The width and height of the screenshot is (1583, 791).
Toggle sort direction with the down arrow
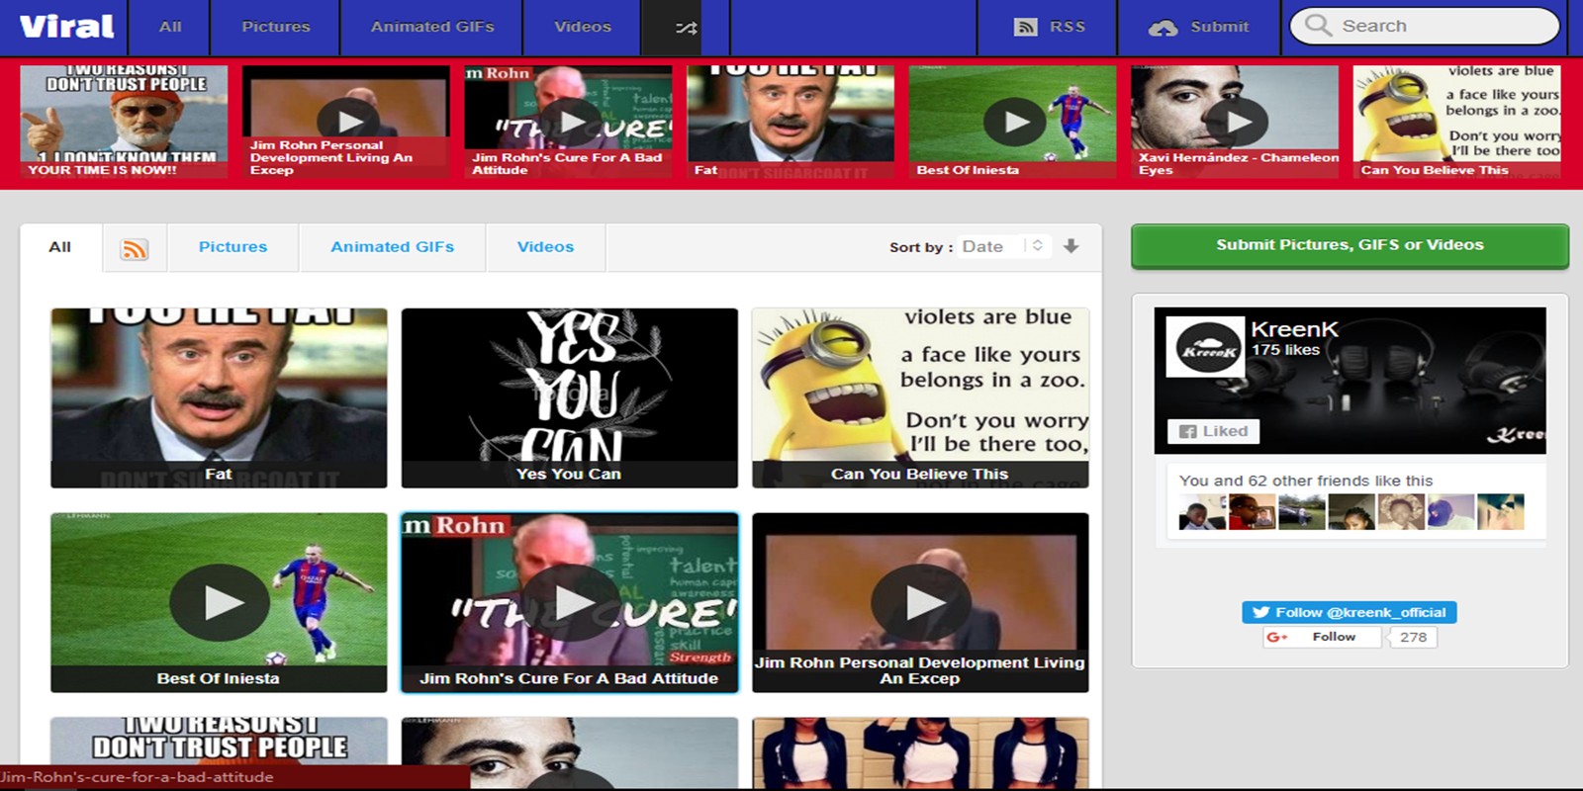1071,246
